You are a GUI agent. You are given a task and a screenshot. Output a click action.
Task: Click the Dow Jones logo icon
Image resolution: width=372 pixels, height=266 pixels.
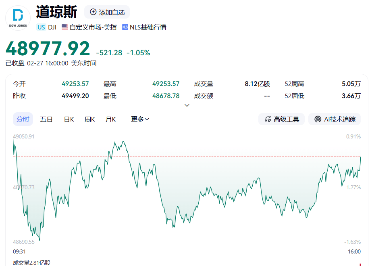pos(18,18)
